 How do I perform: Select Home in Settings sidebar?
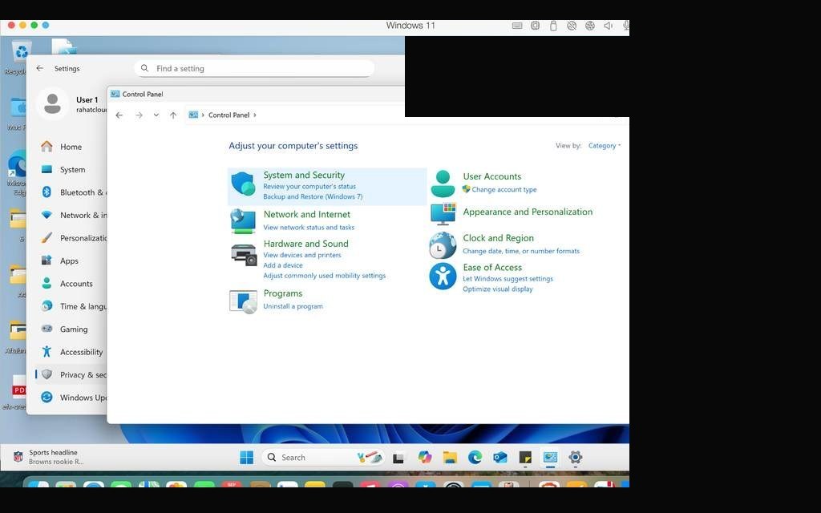71,147
